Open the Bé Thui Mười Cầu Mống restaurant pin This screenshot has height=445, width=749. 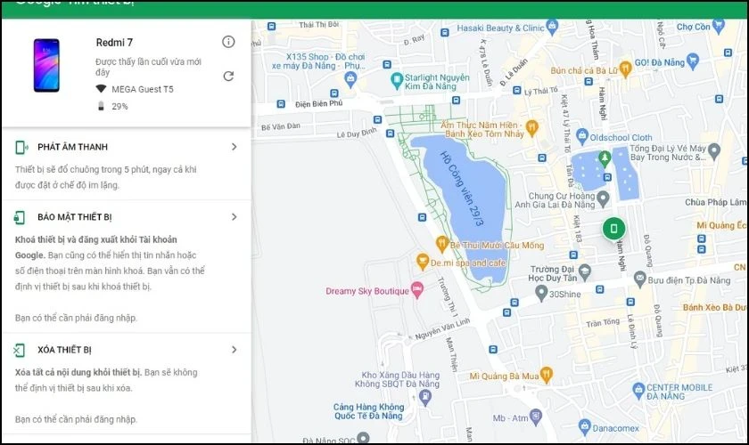pos(440,243)
